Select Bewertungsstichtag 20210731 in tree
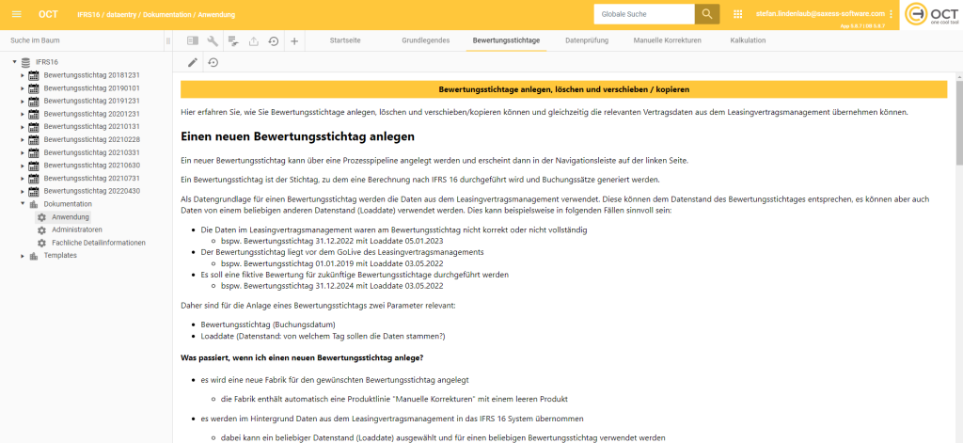The height and width of the screenshot is (443, 963). click(x=92, y=178)
